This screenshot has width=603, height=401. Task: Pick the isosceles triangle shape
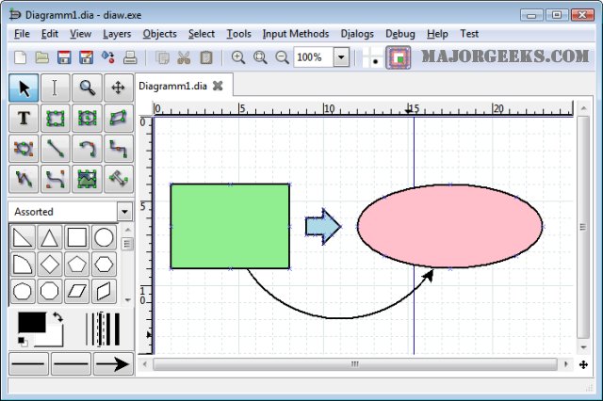pyautogui.click(x=49, y=237)
